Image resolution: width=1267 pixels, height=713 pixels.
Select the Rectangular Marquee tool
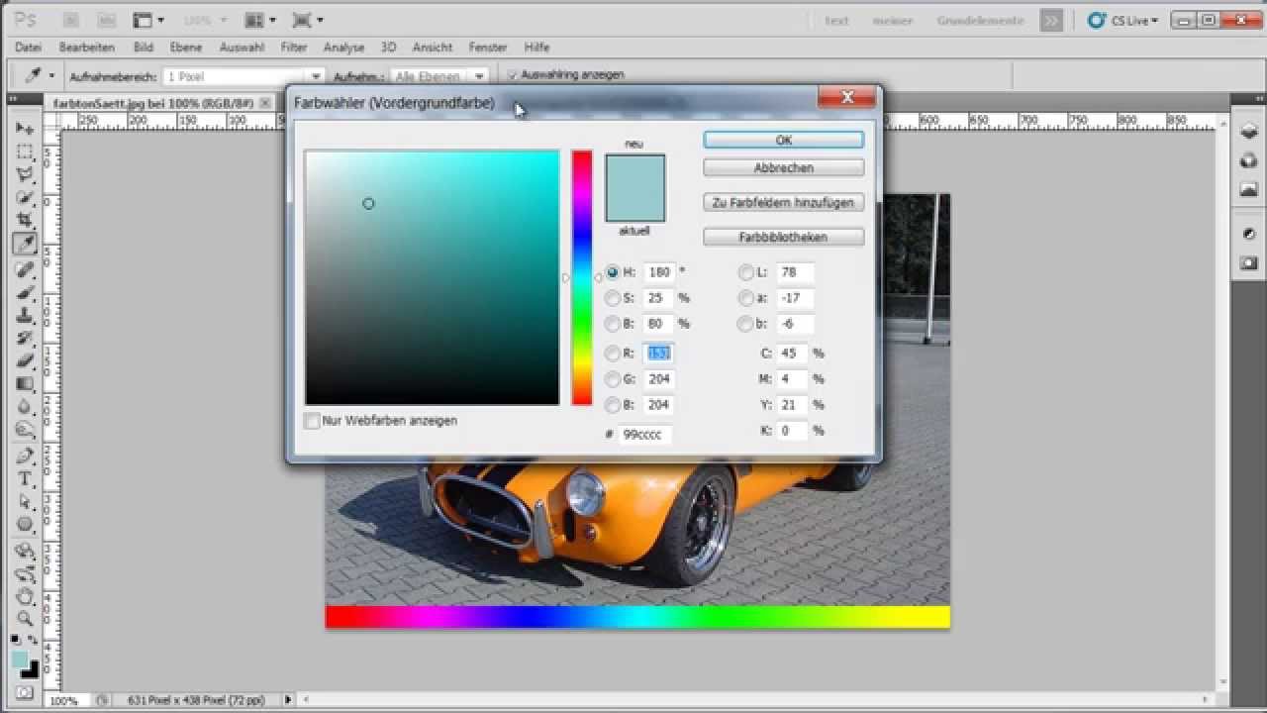tap(25, 152)
